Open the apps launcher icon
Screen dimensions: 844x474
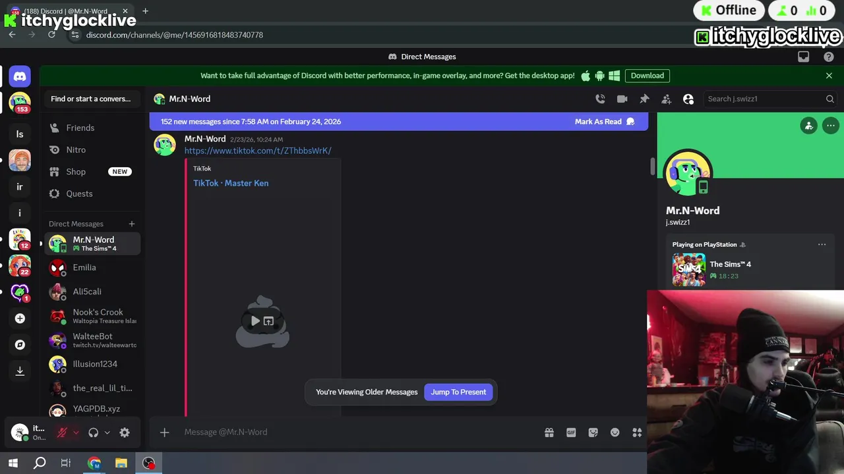[637, 433]
